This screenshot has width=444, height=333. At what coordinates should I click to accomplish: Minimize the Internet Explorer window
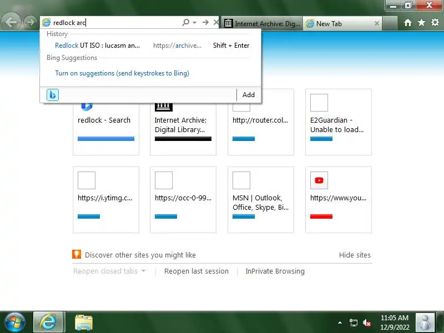(x=393, y=6)
